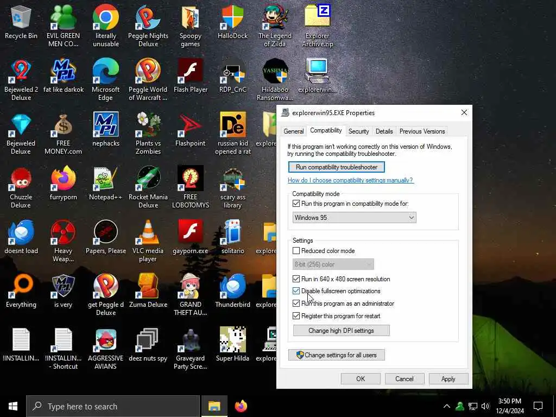Select the Peggle Nights Deluxe desktop icon
Viewport: 556px width, 417px height.
(x=148, y=26)
